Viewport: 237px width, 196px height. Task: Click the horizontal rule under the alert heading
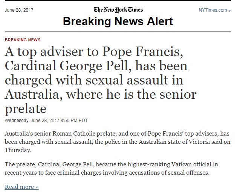pos(118,32)
